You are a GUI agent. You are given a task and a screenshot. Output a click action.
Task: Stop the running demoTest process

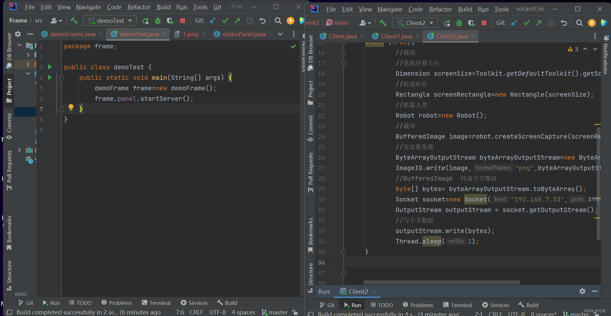point(183,21)
